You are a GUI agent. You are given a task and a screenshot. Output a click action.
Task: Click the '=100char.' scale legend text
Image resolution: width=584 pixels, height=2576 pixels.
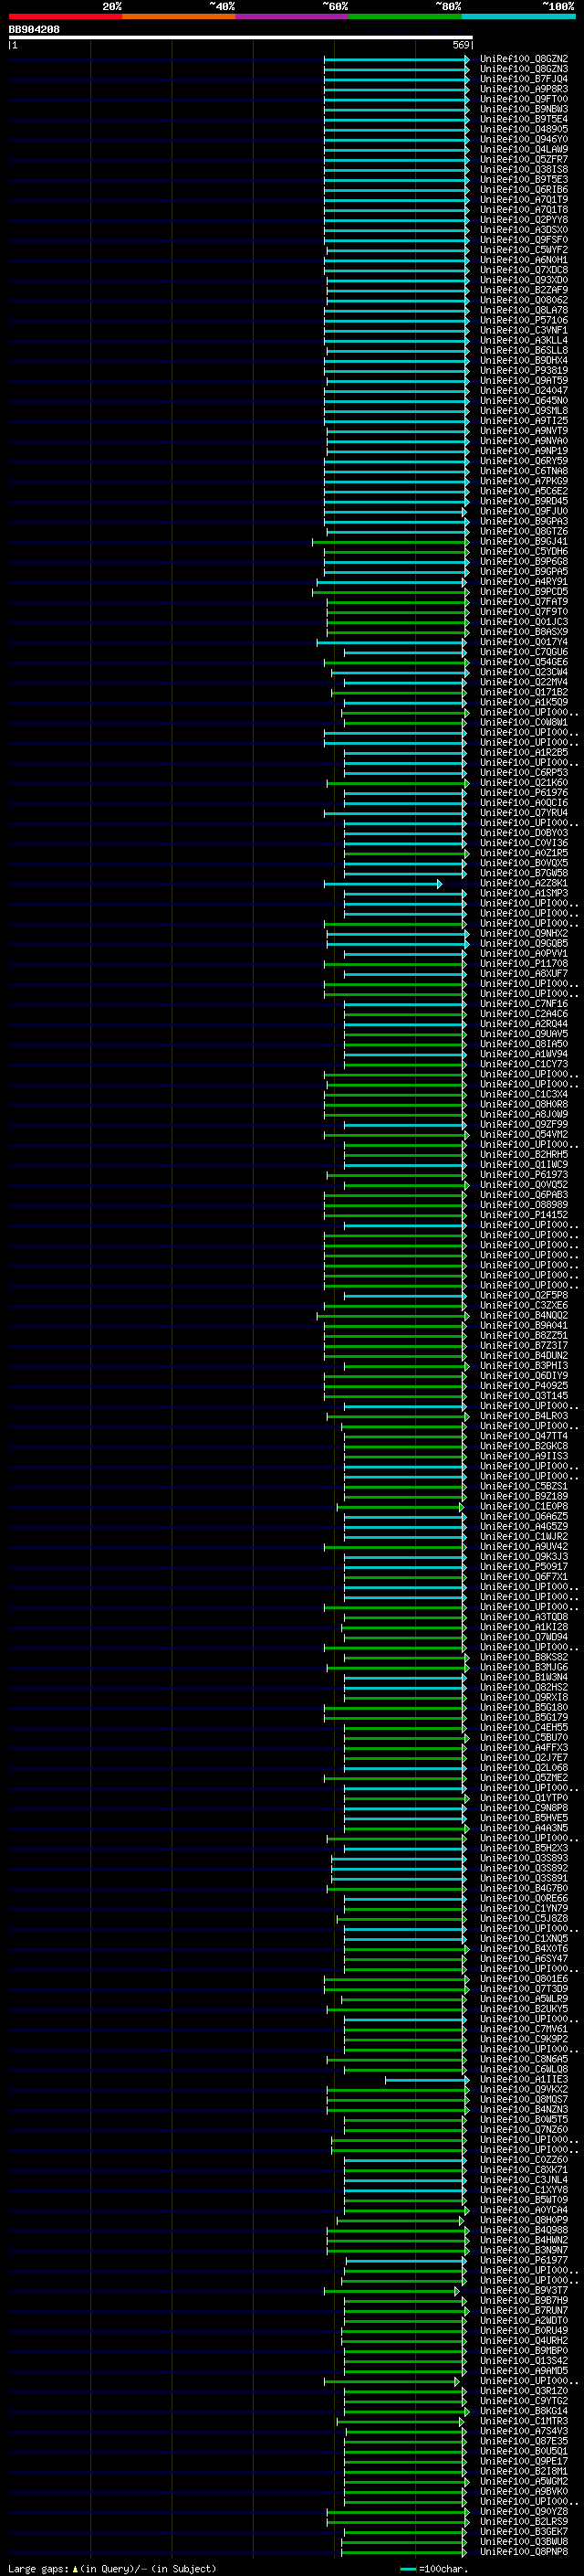click(x=443, y=2569)
